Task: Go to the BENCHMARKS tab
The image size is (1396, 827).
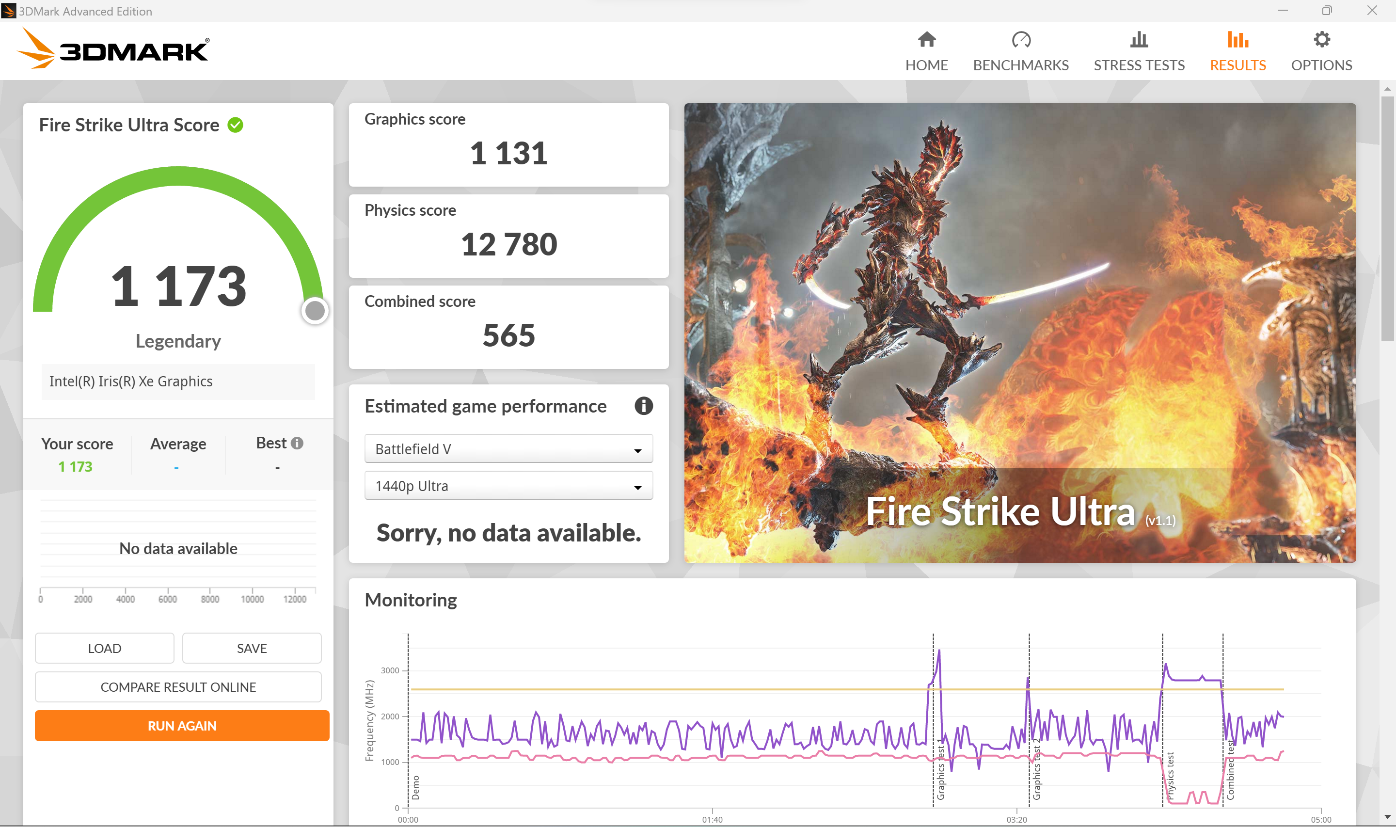Action: pyautogui.click(x=1020, y=65)
